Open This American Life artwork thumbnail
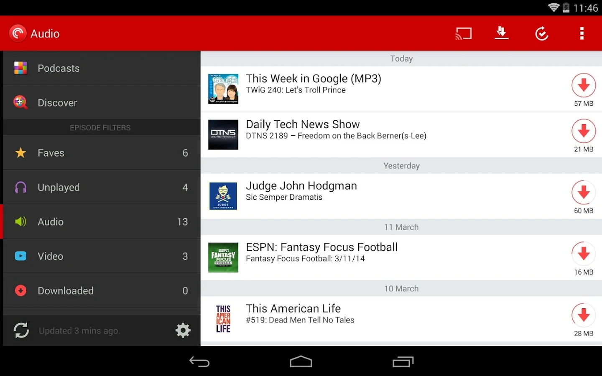 tap(223, 319)
